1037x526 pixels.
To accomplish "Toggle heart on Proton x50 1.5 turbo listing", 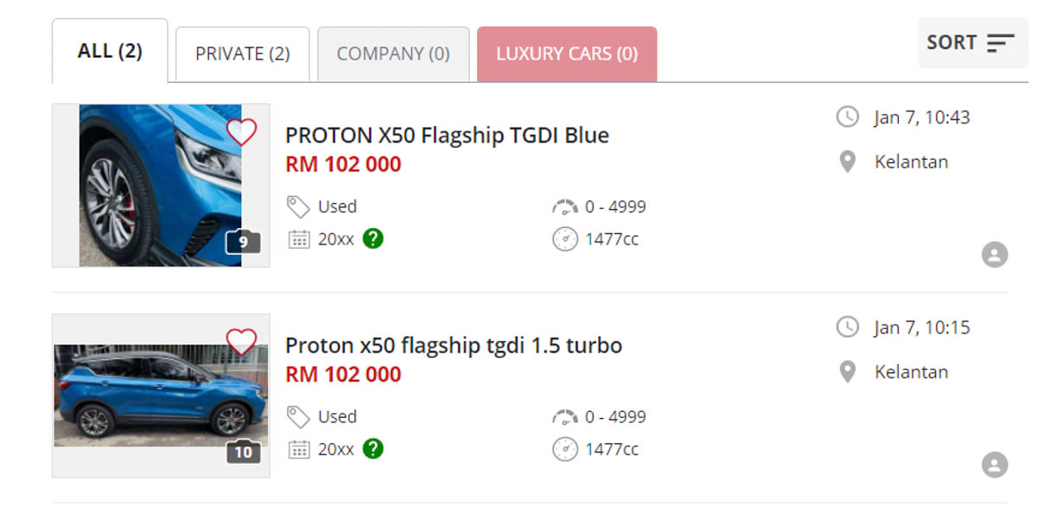I will [x=242, y=342].
